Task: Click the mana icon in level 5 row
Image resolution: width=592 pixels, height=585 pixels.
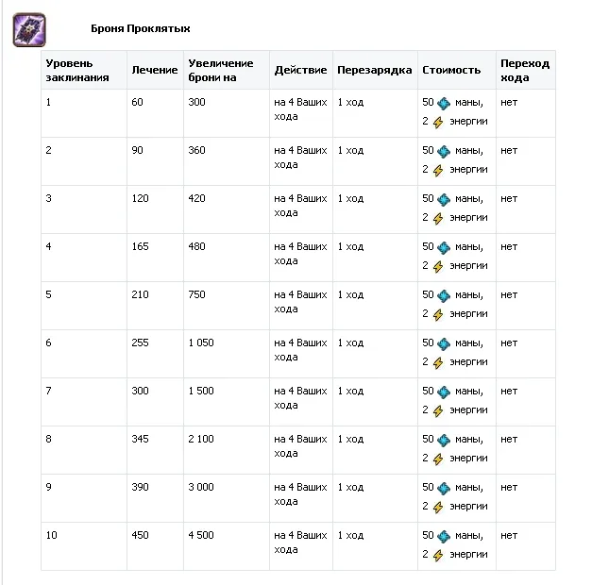Action: (x=444, y=294)
